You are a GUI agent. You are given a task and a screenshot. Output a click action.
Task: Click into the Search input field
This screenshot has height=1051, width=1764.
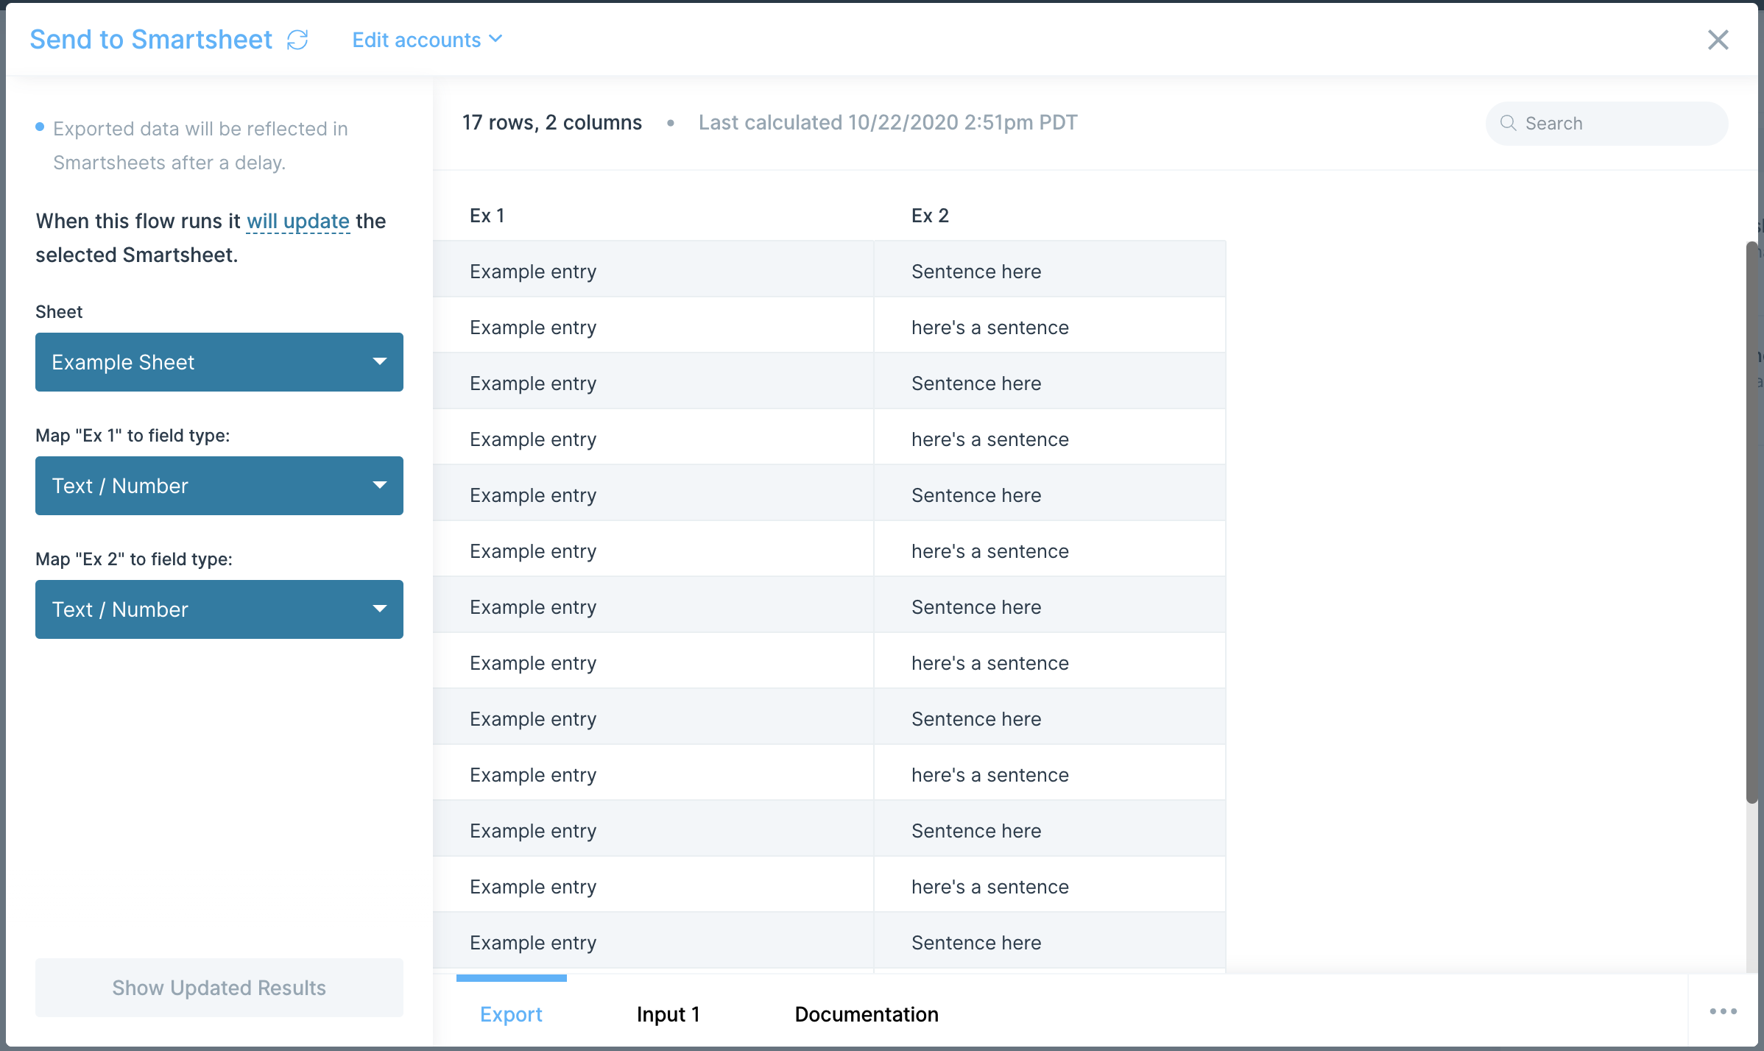(x=1607, y=123)
